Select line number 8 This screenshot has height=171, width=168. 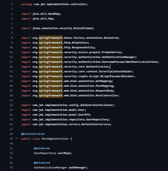pyautogui.click(x=12, y=38)
